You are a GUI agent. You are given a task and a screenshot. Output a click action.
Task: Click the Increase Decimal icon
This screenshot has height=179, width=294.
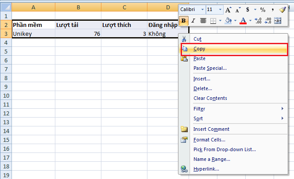click(x=259, y=20)
